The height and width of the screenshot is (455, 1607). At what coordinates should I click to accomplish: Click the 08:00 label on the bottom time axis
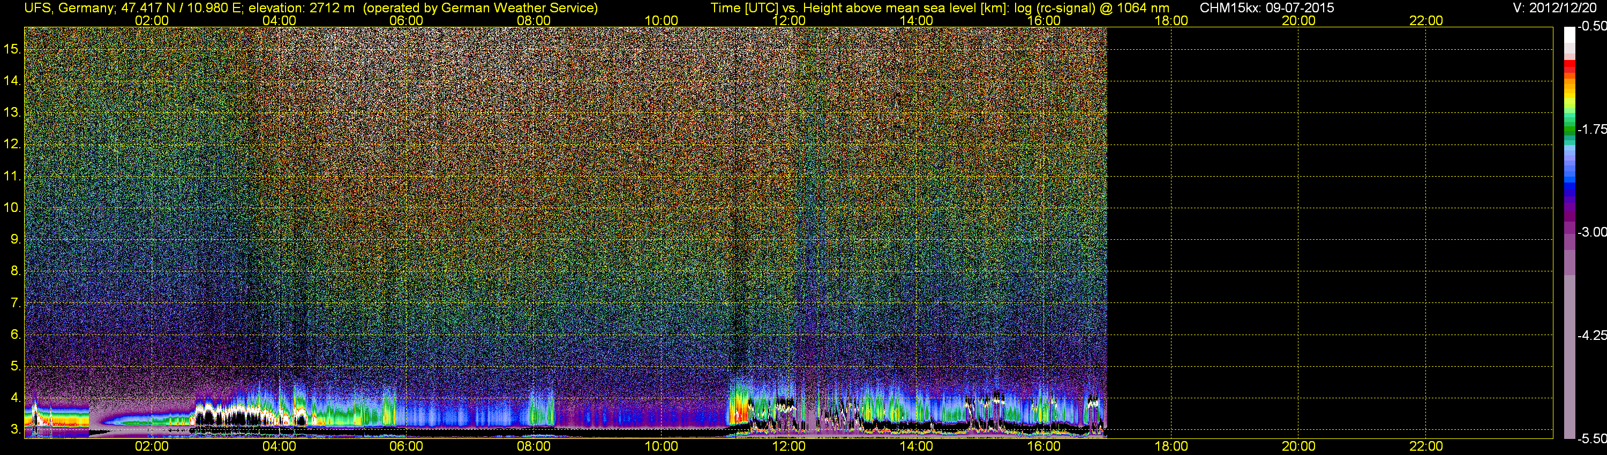[534, 446]
